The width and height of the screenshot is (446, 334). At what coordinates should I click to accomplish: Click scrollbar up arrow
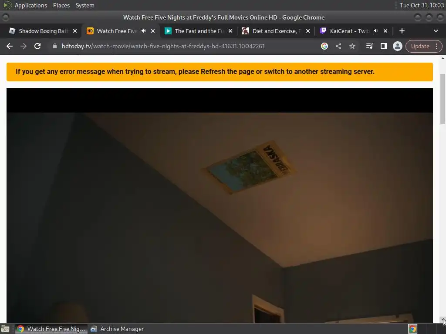pyautogui.click(x=443, y=58)
